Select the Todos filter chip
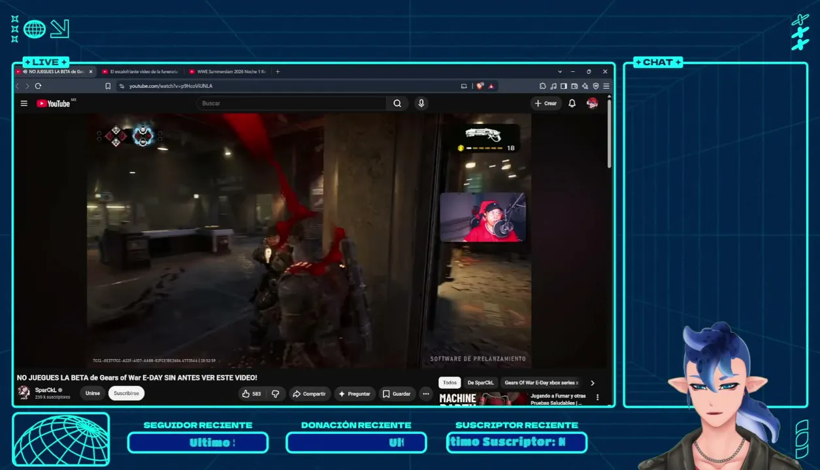 [450, 383]
